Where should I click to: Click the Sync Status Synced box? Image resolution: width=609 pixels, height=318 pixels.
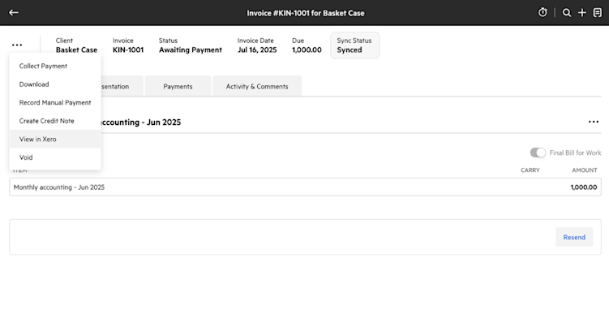(354, 45)
